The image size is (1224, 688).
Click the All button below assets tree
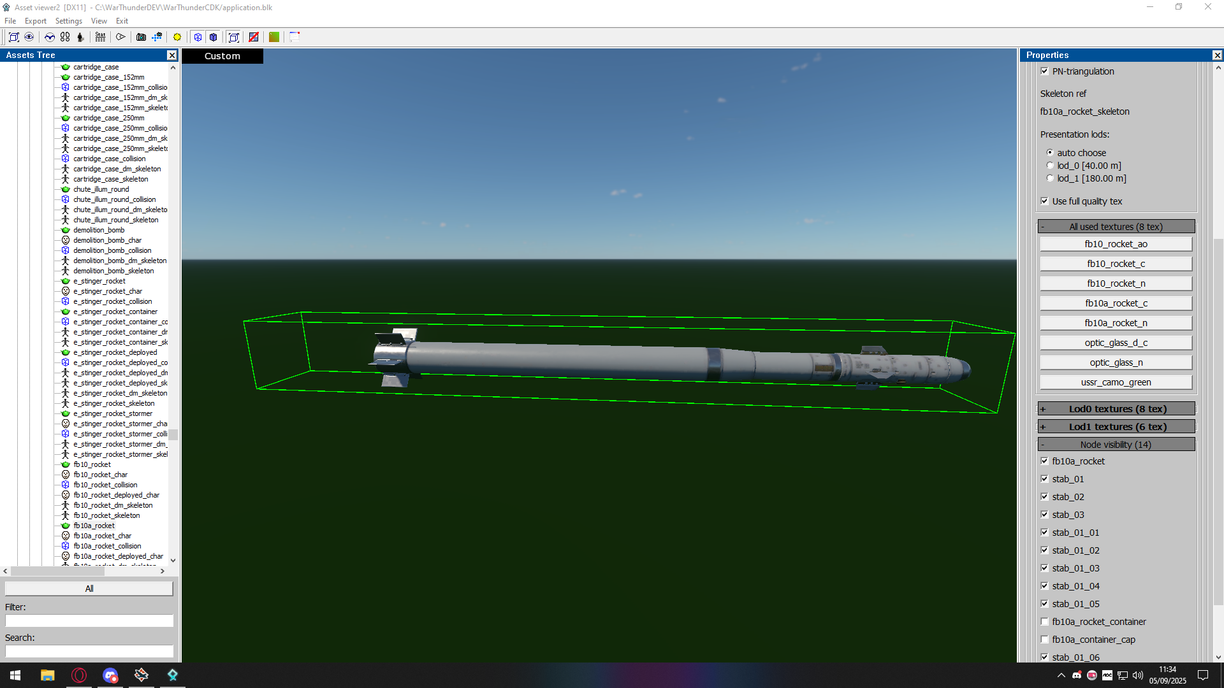89,589
